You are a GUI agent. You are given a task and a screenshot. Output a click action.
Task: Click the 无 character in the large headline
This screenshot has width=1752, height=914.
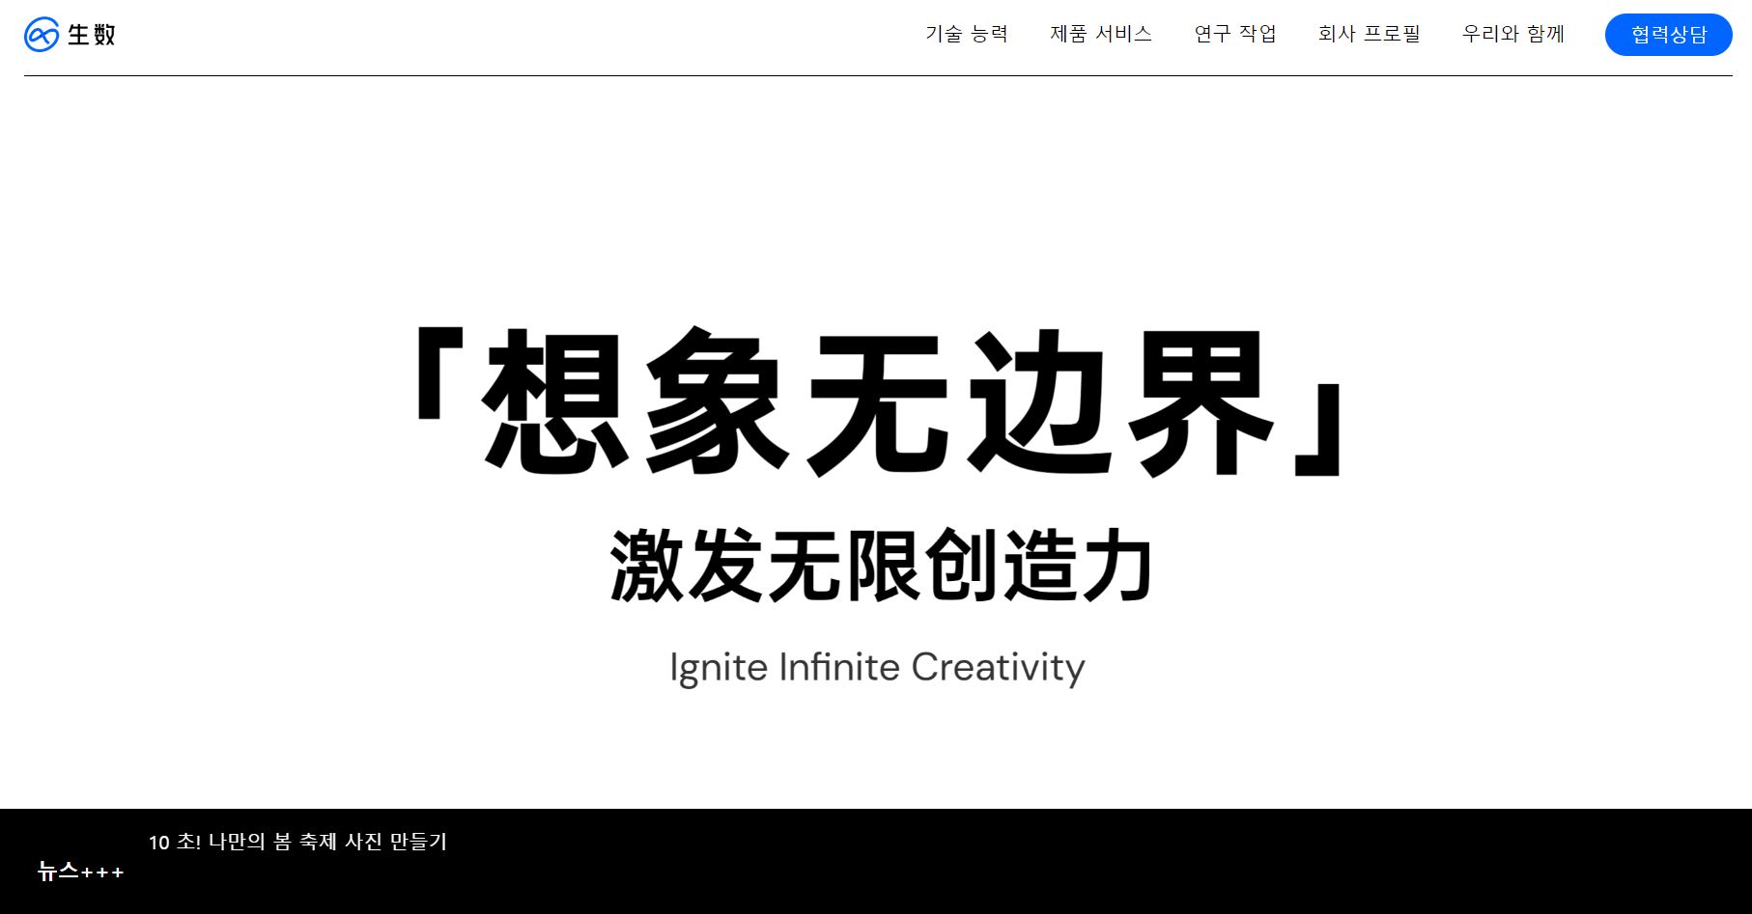tap(877, 402)
